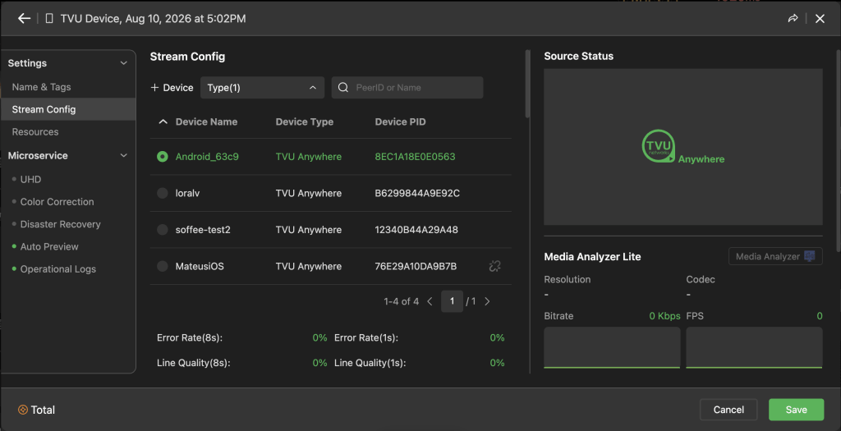Click the 0 Kbps bitrate value

tap(664, 316)
